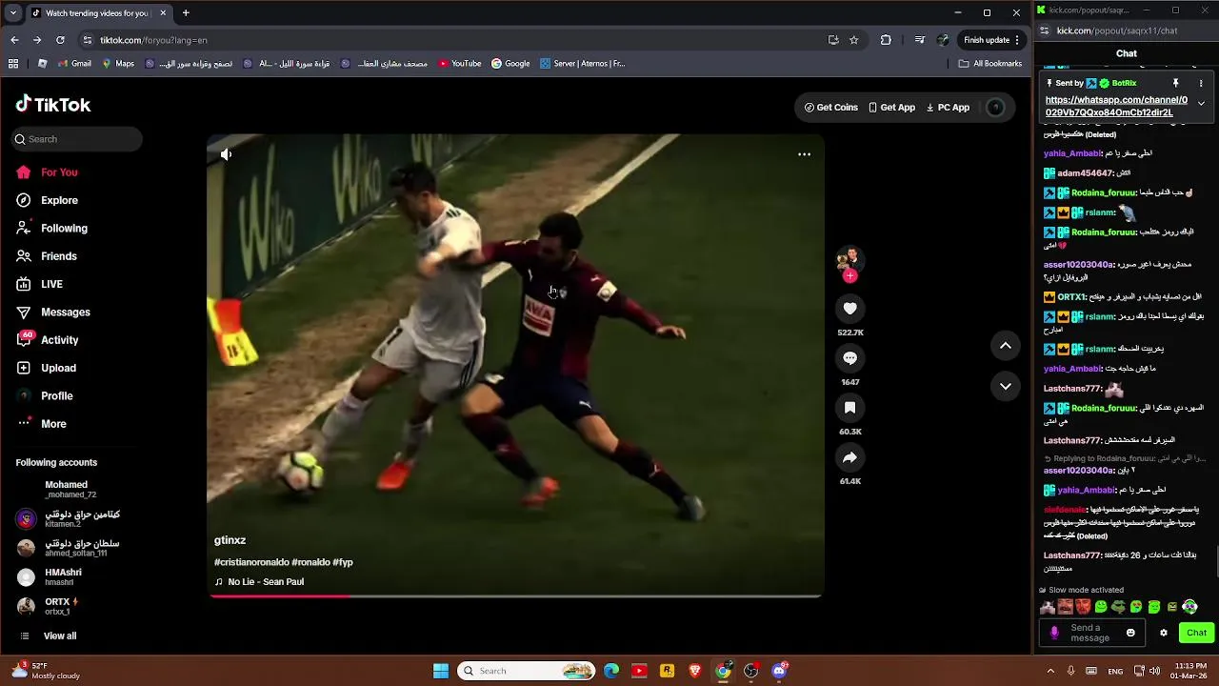The height and width of the screenshot is (686, 1219).
Task: Open the YouTube bookmark
Action: [460, 64]
